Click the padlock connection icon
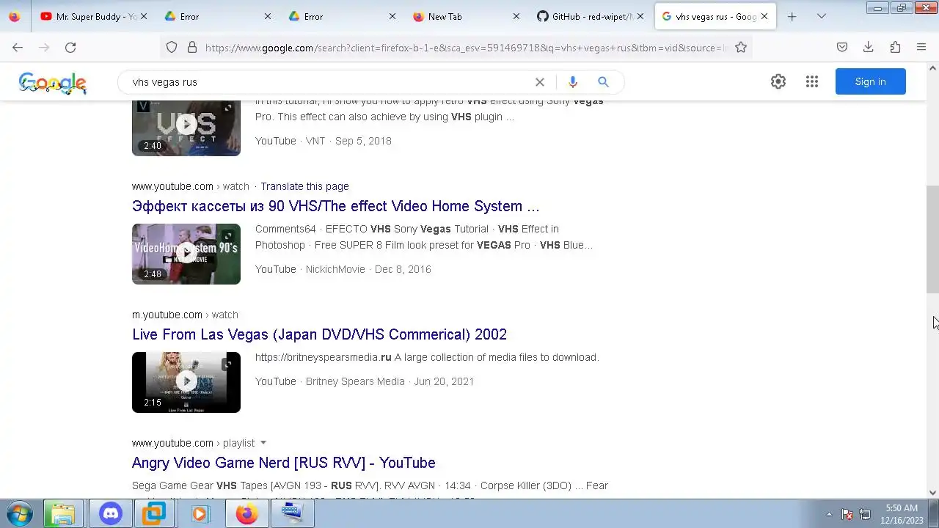 click(192, 47)
